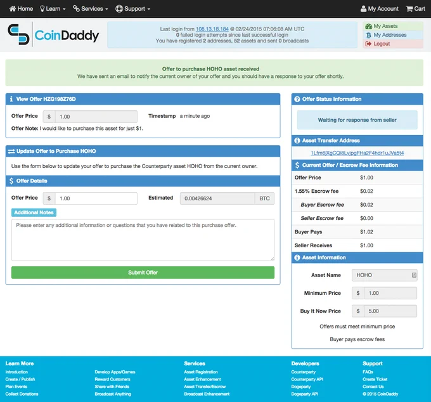Click the info icon in View Offer header

click(x=11, y=99)
